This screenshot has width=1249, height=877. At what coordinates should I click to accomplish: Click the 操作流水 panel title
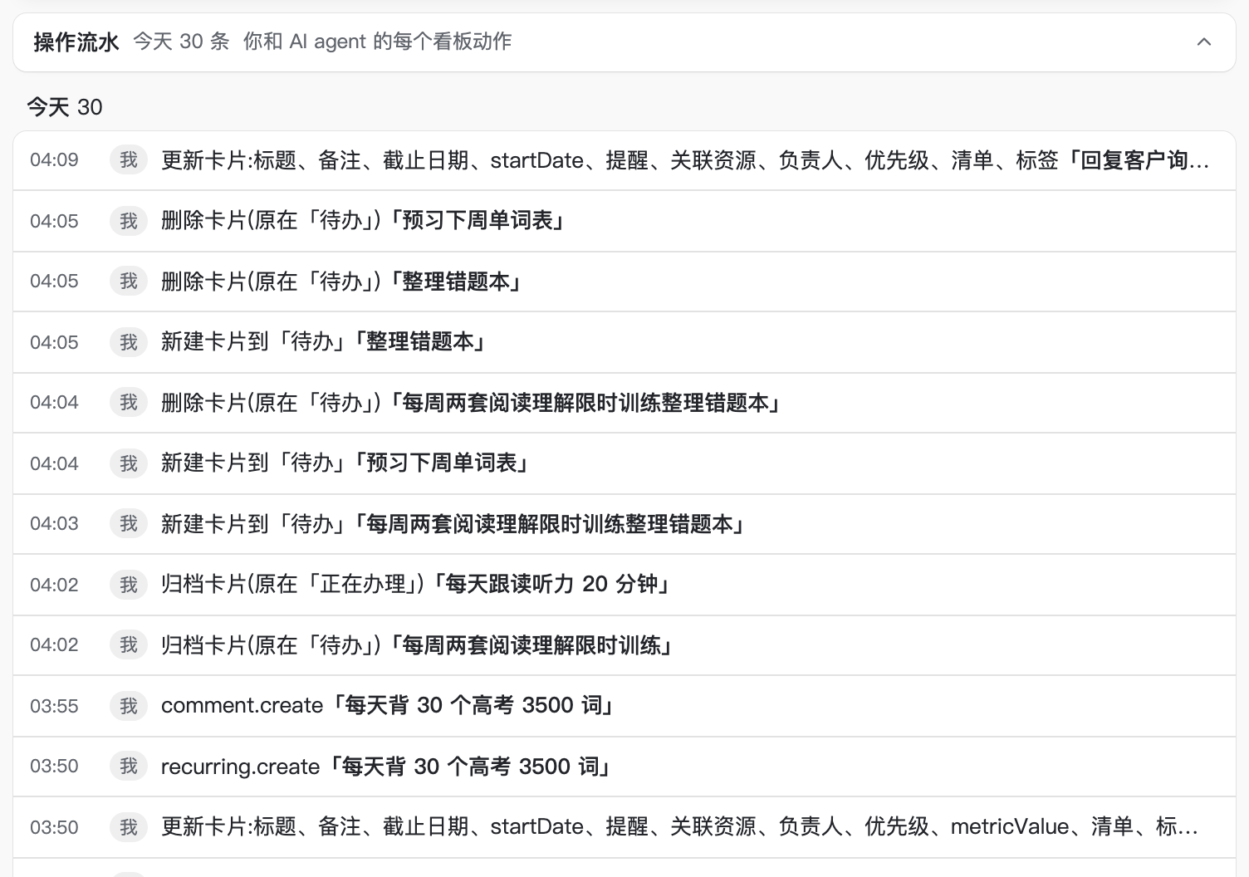click(76, 42)
